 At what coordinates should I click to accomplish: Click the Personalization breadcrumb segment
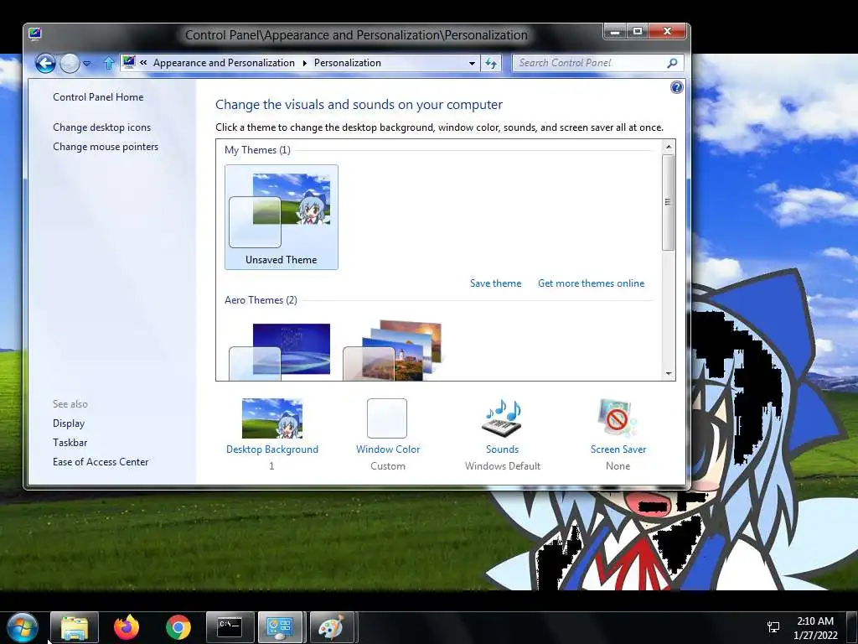point(348,63)
